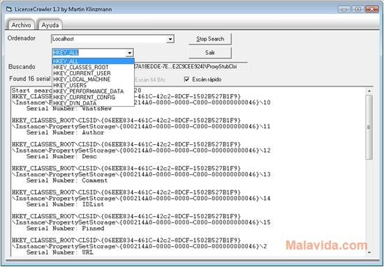384x267 pixels.
Task: Click the Salir button
Action: point(210,52)
